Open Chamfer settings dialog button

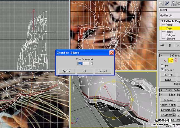click(174, 115)
